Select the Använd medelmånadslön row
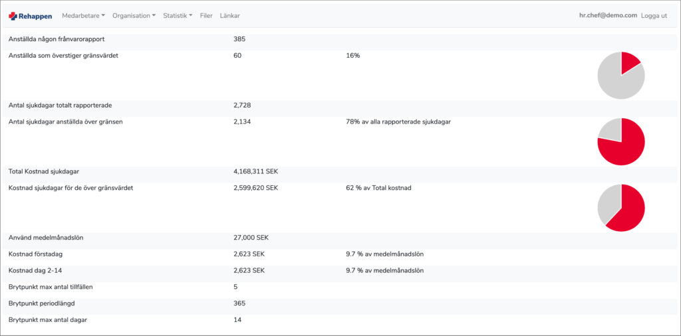 coord(340,238)
